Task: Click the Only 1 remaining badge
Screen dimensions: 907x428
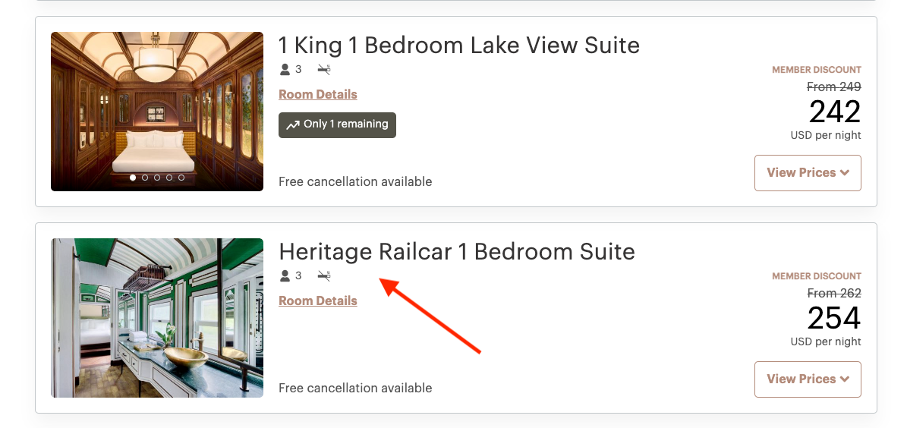Action: [x=338, y=125]
